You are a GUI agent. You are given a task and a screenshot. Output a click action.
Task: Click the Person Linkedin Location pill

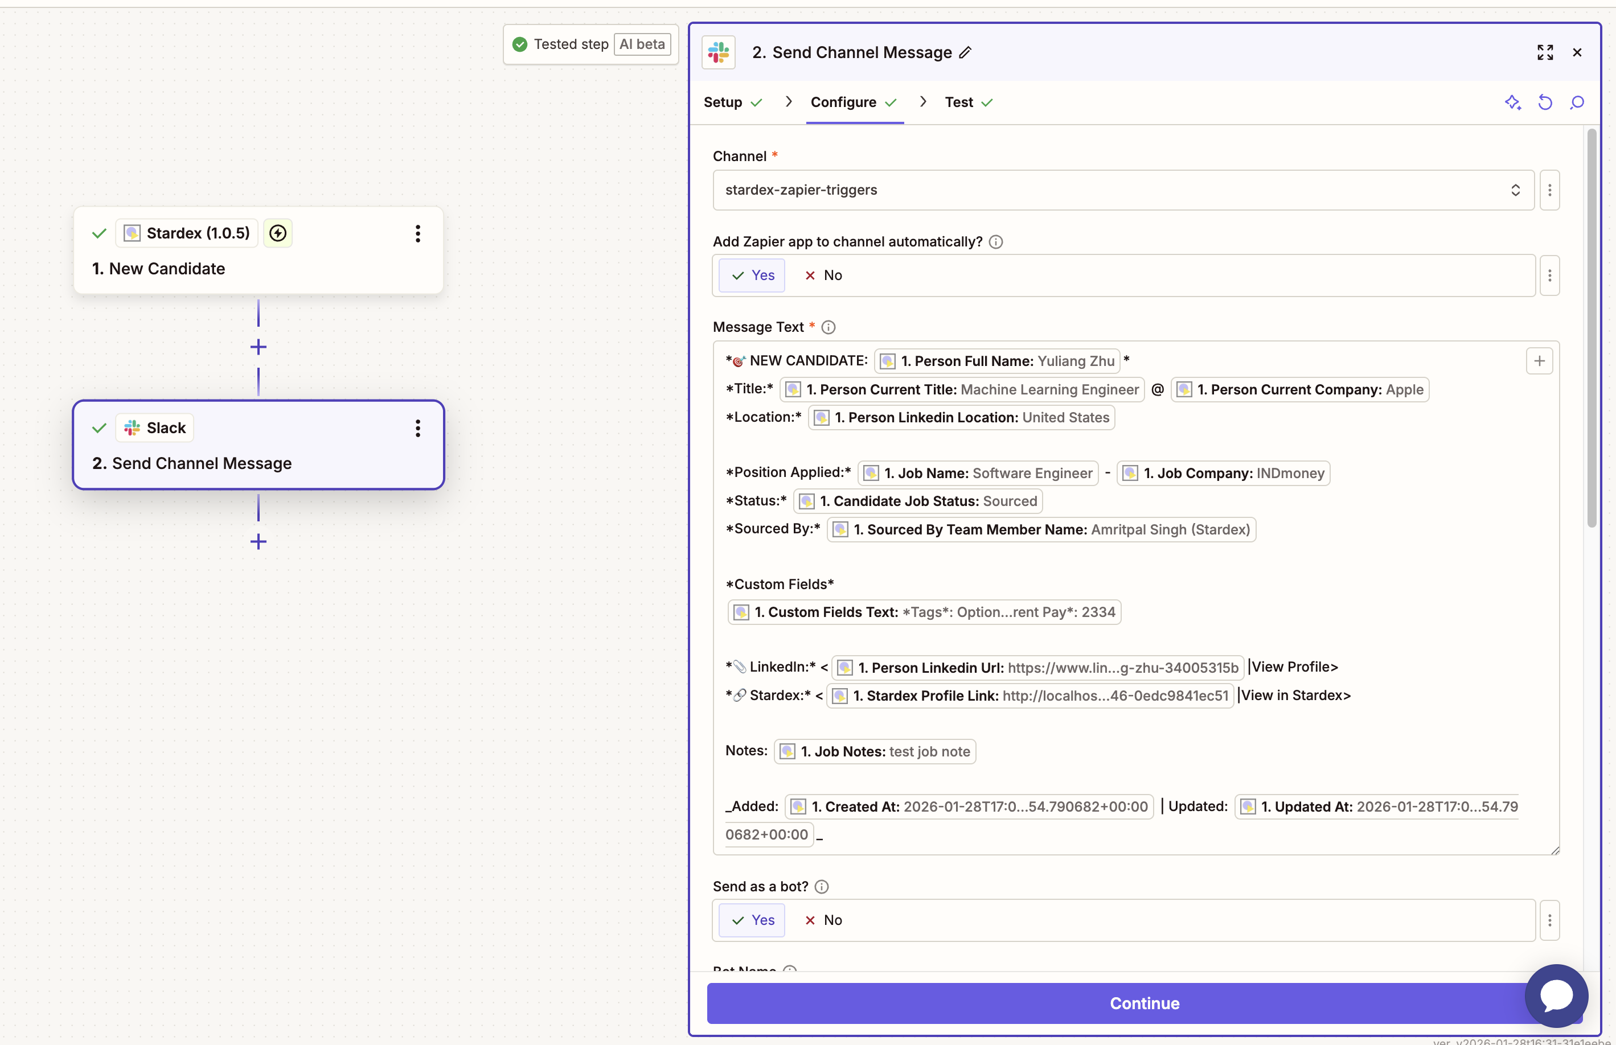coord(961,417)
